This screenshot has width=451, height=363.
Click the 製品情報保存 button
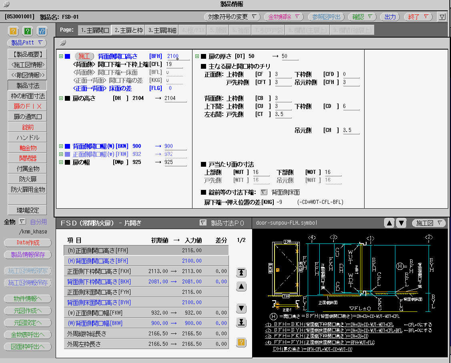(28, 254)
